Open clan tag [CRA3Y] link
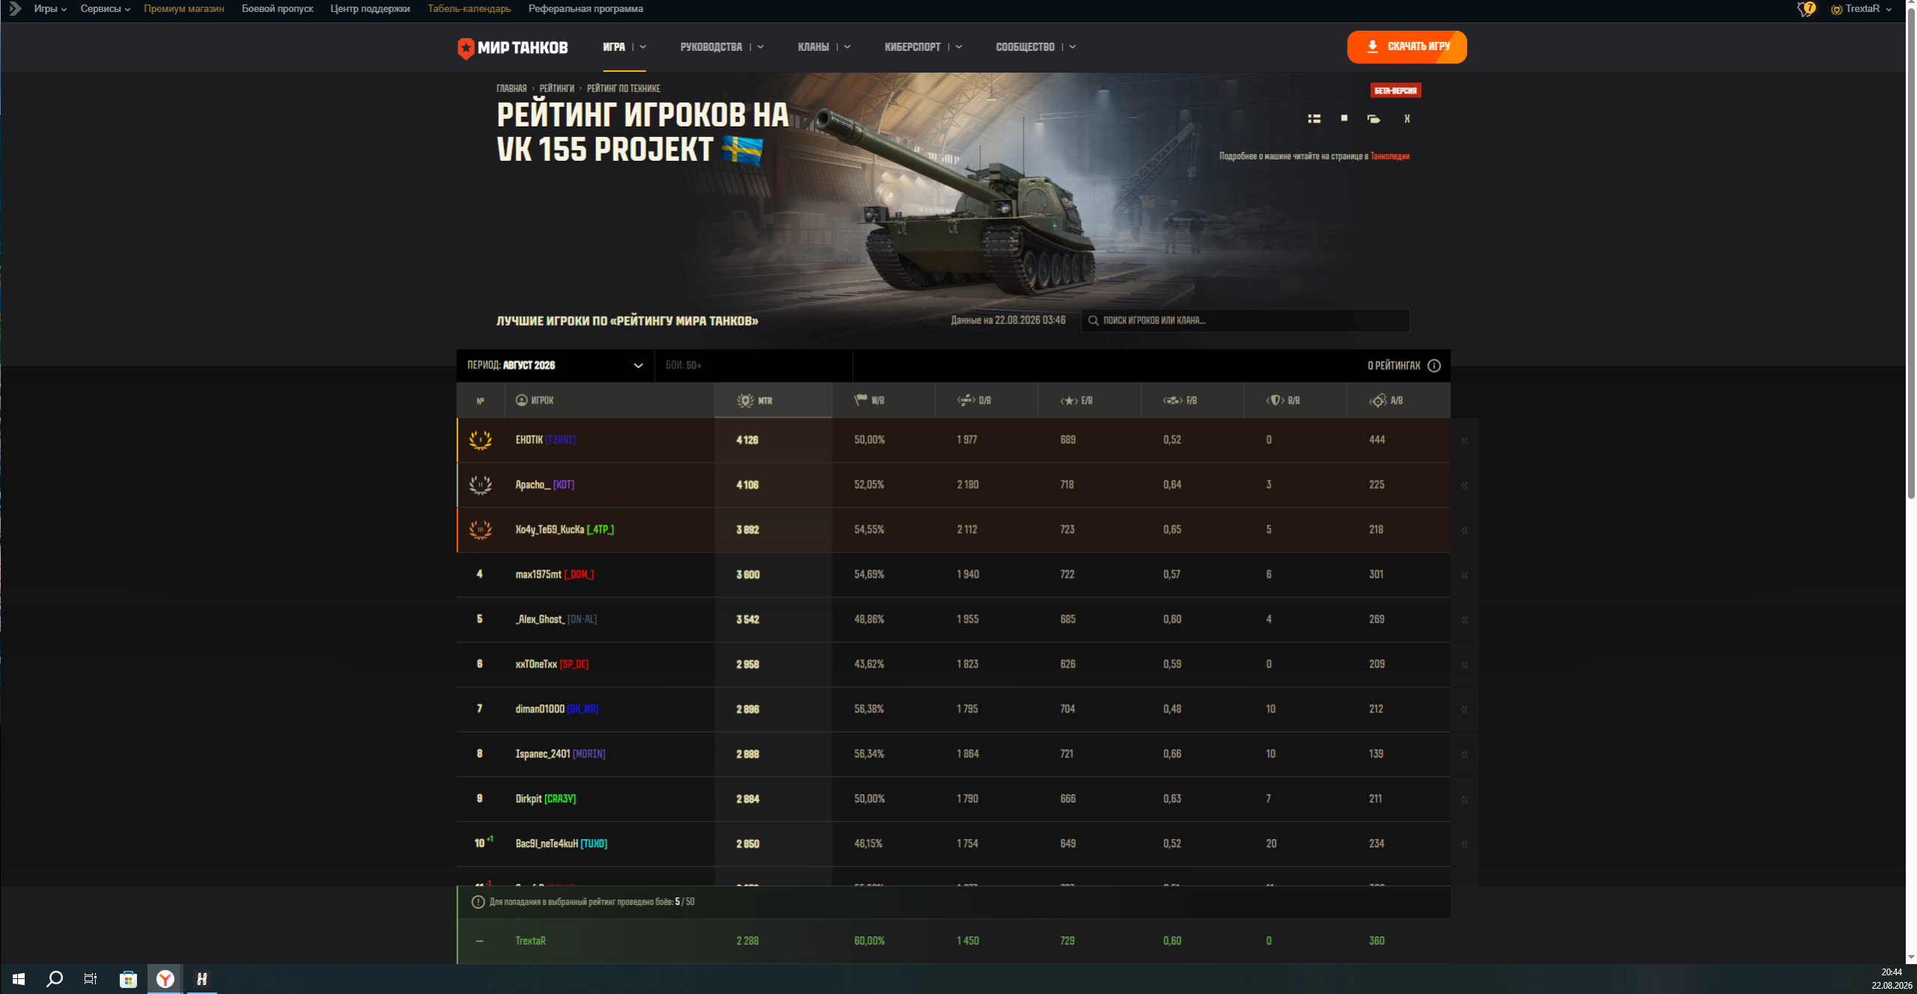The height and width of the screenshot is (994, 1917). (x=560, y=799)
